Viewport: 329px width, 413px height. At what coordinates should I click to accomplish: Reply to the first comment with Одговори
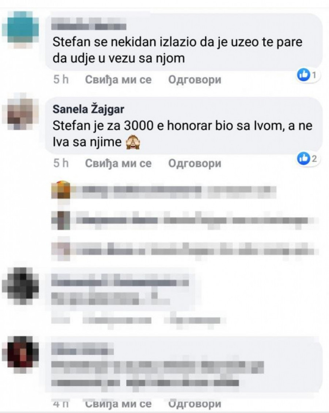coord(194,80)
